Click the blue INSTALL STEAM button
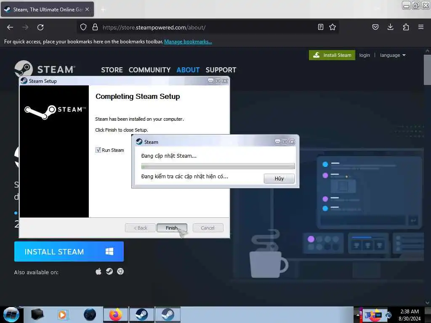The image size is (431, 323). click(69, 252)
